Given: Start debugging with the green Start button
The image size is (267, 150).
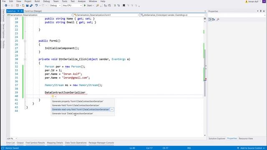Looking at the screenshot, I should (88, 5).
